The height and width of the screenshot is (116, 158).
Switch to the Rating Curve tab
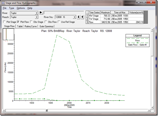(31, 26)
